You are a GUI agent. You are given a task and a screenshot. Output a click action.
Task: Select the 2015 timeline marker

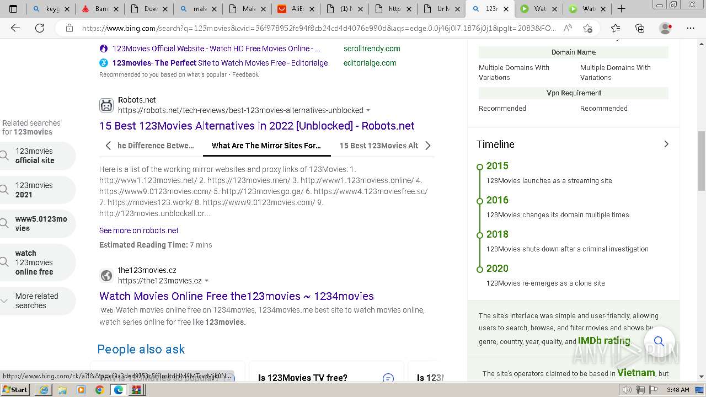480,167
